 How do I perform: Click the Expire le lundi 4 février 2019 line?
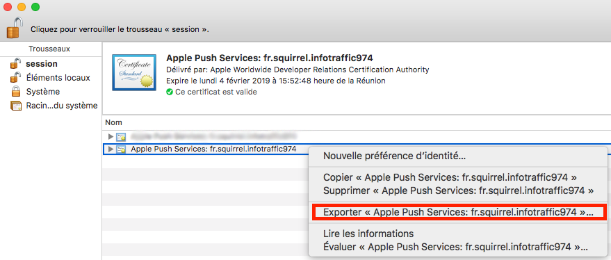[x=276, y=81]
